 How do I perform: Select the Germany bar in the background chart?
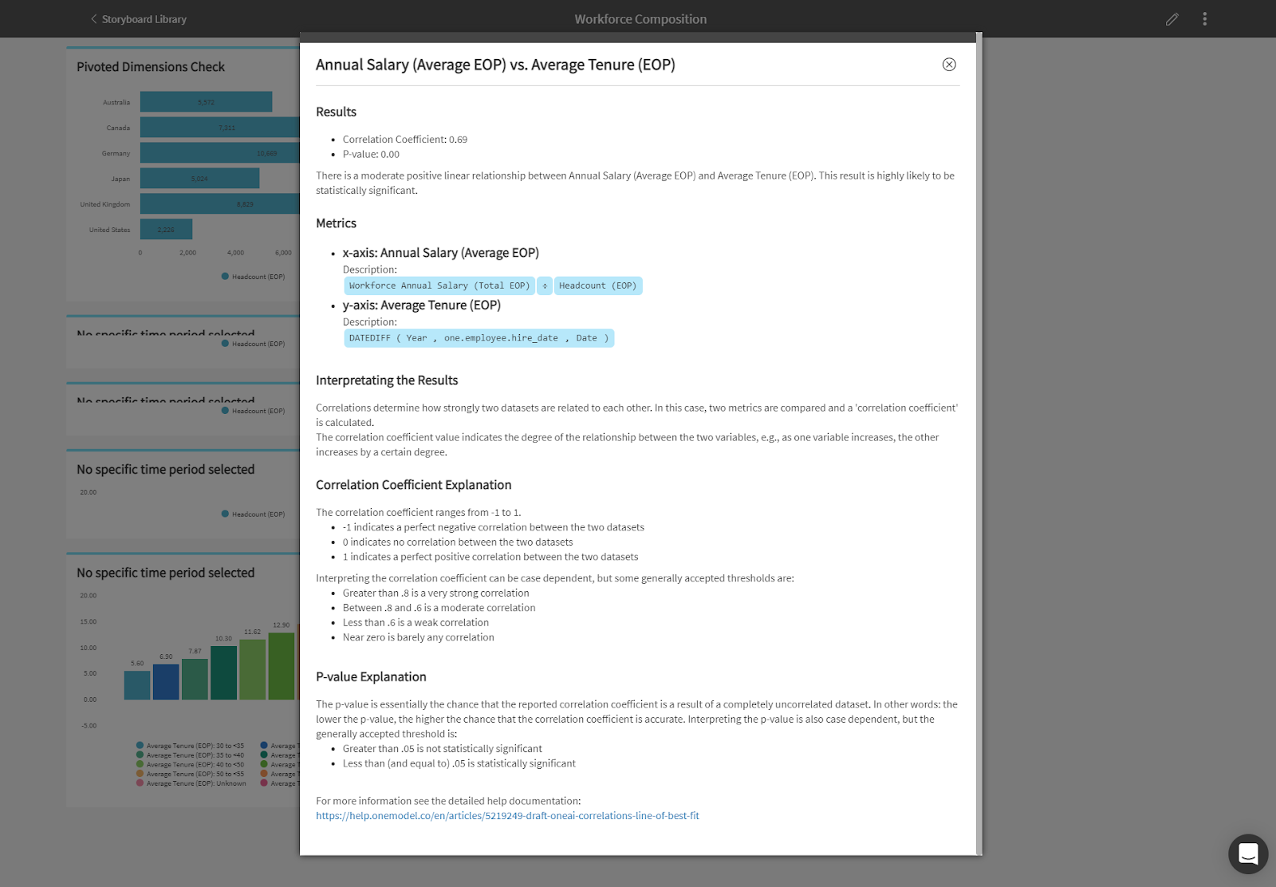pos(220,153)
